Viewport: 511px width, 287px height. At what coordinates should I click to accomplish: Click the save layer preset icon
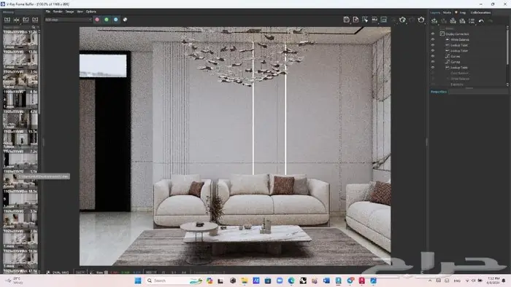(x=453, y=21)
